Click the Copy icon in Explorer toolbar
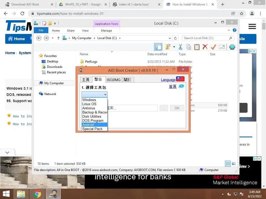The width and height of the screenshot is (266, 199). pyautogui.click(x=189, y=47)
